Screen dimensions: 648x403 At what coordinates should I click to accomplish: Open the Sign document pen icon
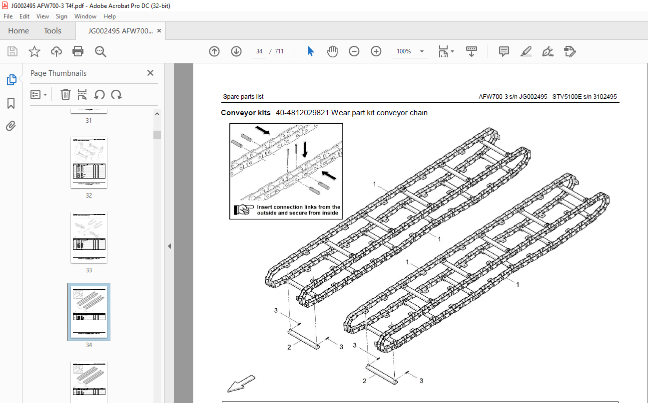(x=548, y=51)
